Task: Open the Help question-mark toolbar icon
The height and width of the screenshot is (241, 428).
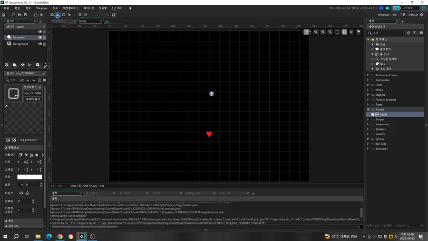Action: (86, 15)
